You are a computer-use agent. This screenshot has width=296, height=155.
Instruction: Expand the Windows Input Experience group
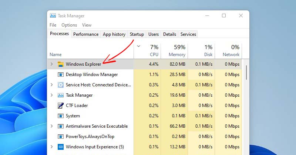pyautogui.click(x=52, y=147)
